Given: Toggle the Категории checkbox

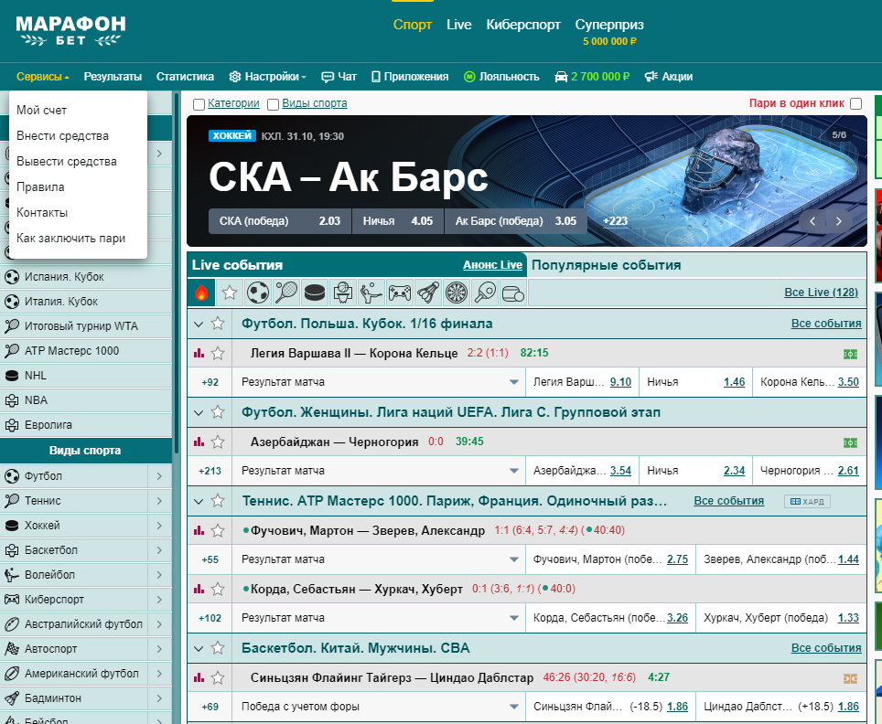Looking at the screenshot, I should tap(199, 104).
